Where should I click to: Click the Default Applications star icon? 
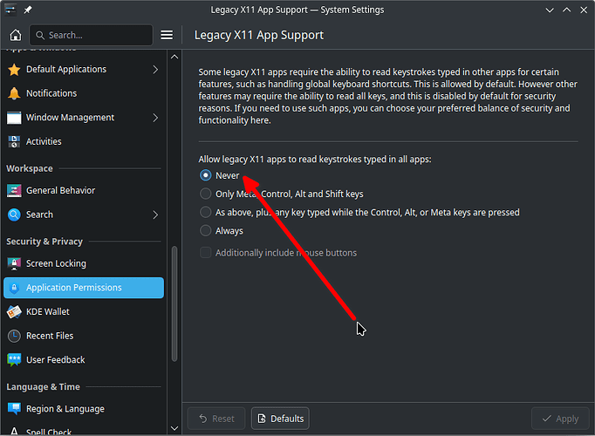coord(14,70)
